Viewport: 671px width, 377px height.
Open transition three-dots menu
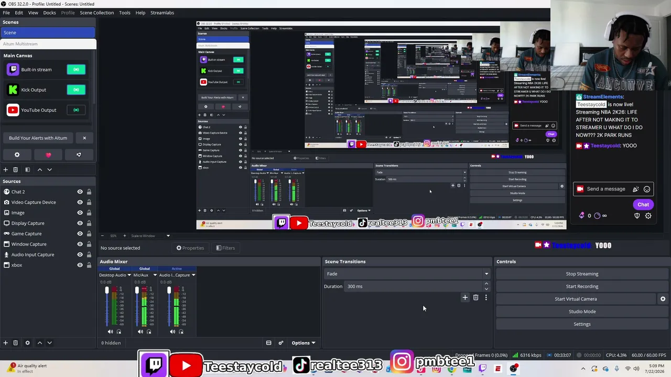pyautogui.click(x=486, y=297)
